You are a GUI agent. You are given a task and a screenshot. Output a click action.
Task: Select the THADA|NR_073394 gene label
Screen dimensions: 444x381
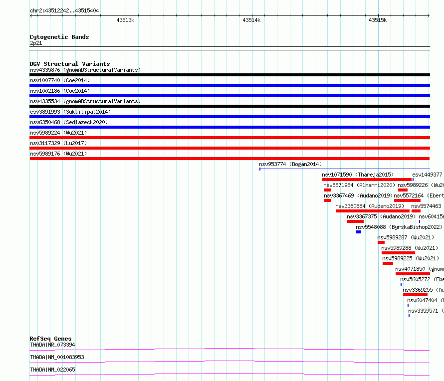[x=52, y=345]
